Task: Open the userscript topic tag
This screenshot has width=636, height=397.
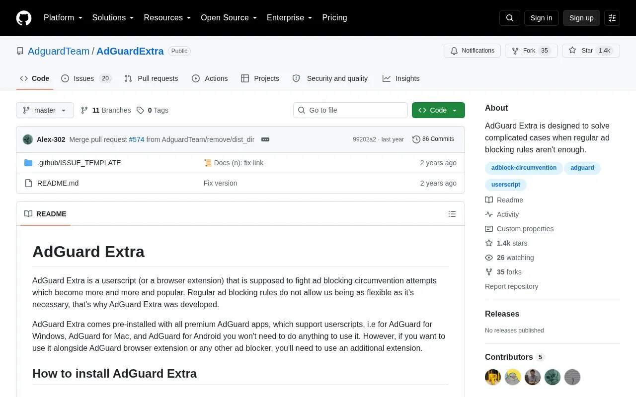Action: click(x=506, y=185)
